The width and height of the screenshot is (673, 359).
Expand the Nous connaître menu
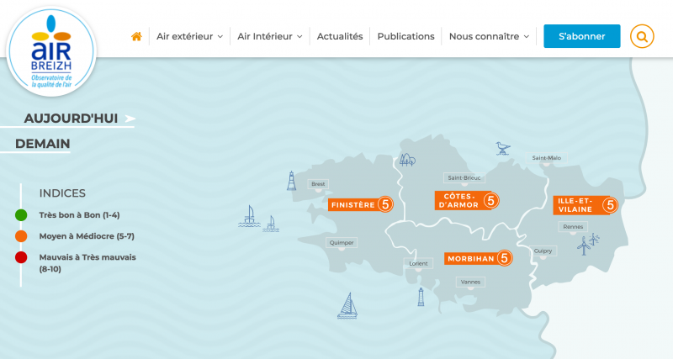coord(489,36)
